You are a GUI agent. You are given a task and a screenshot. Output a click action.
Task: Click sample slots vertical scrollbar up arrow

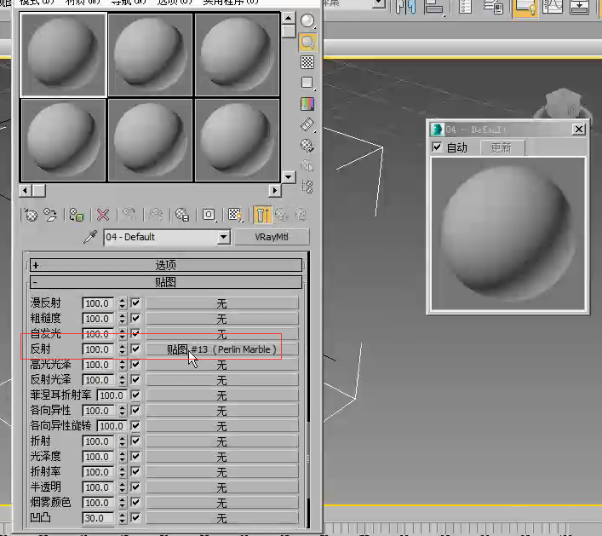click(289, 18)
